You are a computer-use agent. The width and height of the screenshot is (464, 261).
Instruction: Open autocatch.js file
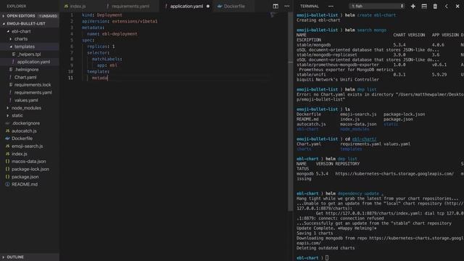(24, 130)
